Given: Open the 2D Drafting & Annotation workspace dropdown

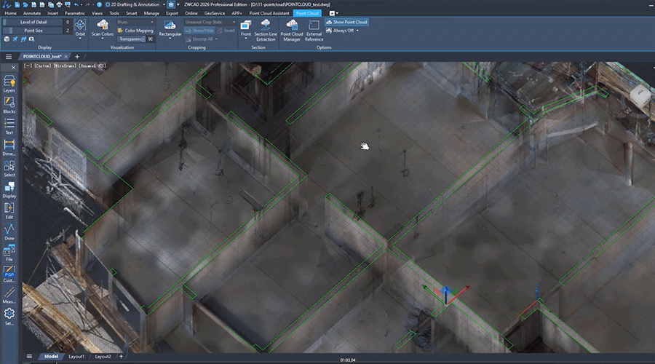Looking at the screenshot, I should (x=135, y=4).
